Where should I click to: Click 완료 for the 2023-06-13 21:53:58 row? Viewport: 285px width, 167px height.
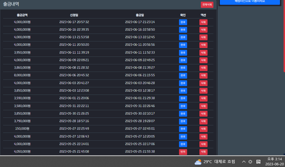coord(183,37)
